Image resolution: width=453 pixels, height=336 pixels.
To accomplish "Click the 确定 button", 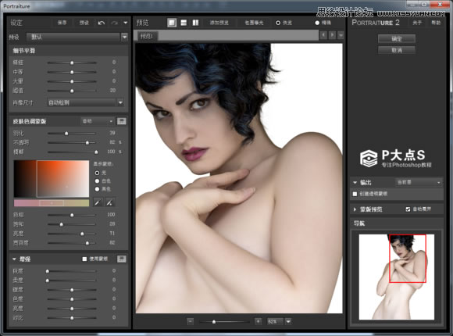I will 397,39.
